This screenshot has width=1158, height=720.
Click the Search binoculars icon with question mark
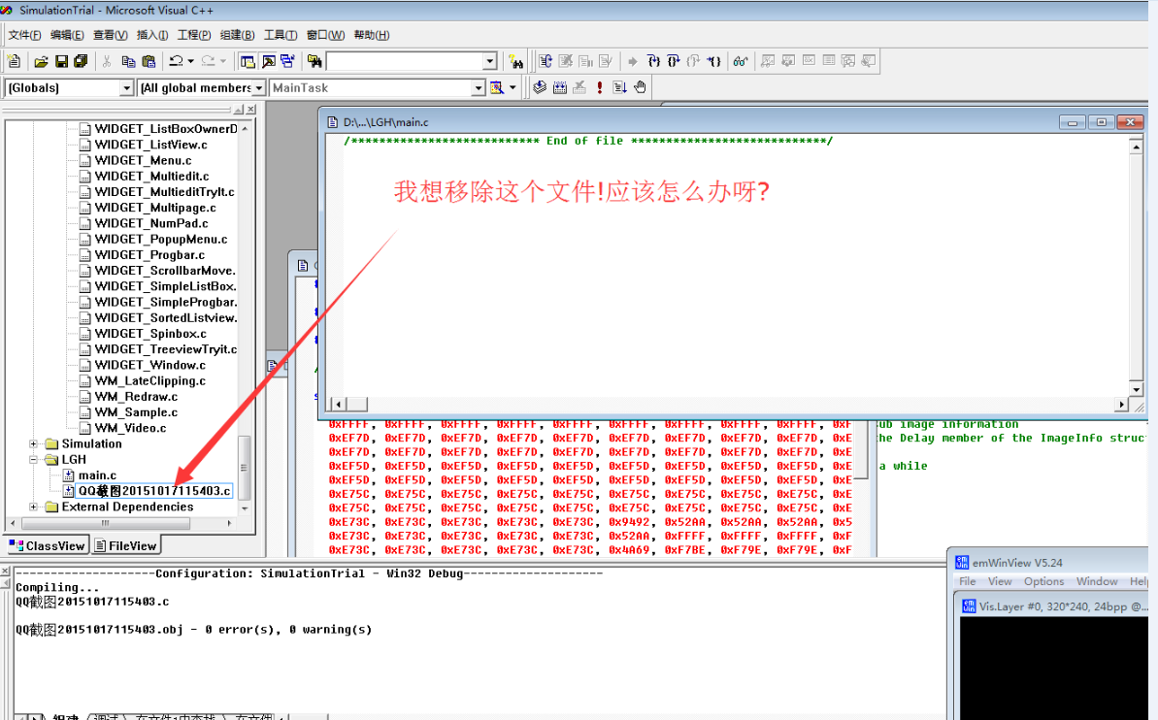[x=515, y=61]
